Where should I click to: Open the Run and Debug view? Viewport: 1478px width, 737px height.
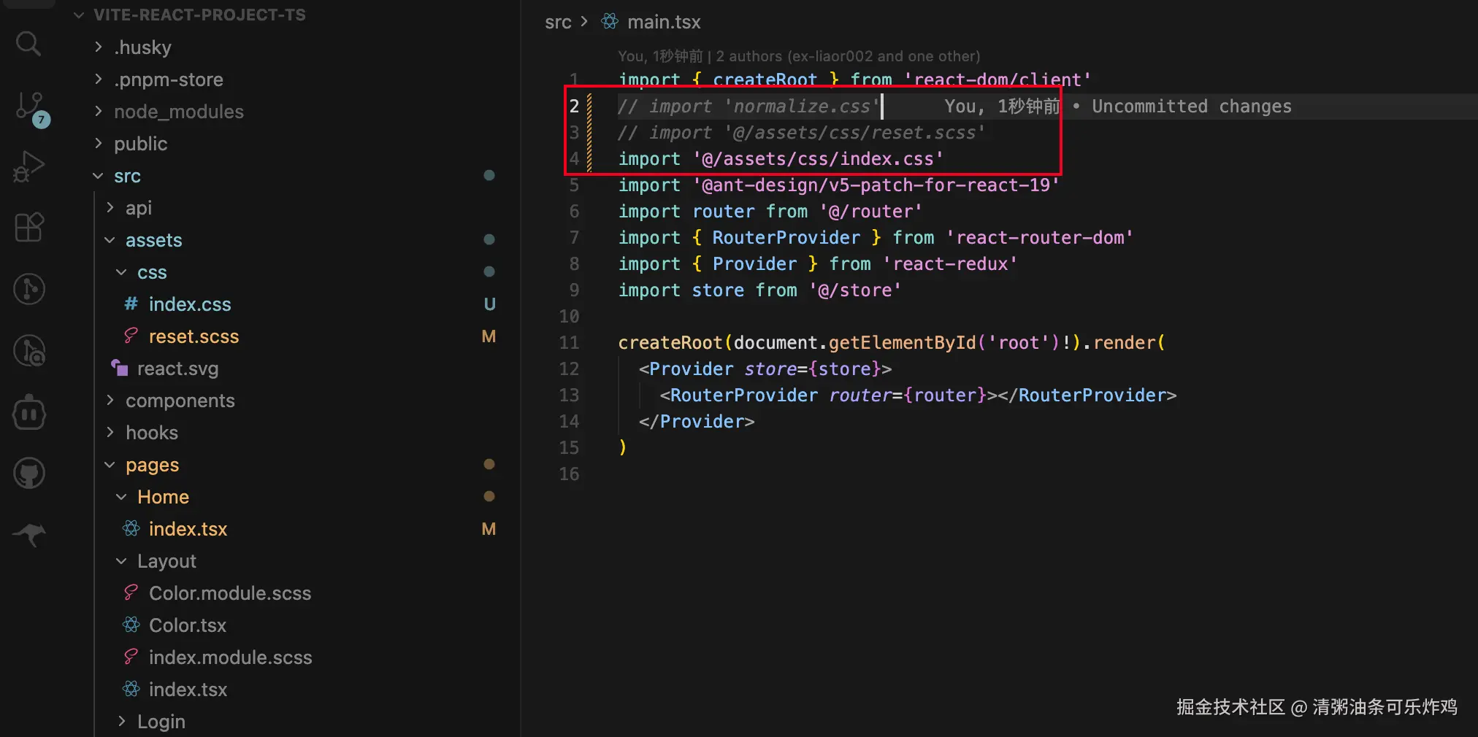(x=28, y=167)
